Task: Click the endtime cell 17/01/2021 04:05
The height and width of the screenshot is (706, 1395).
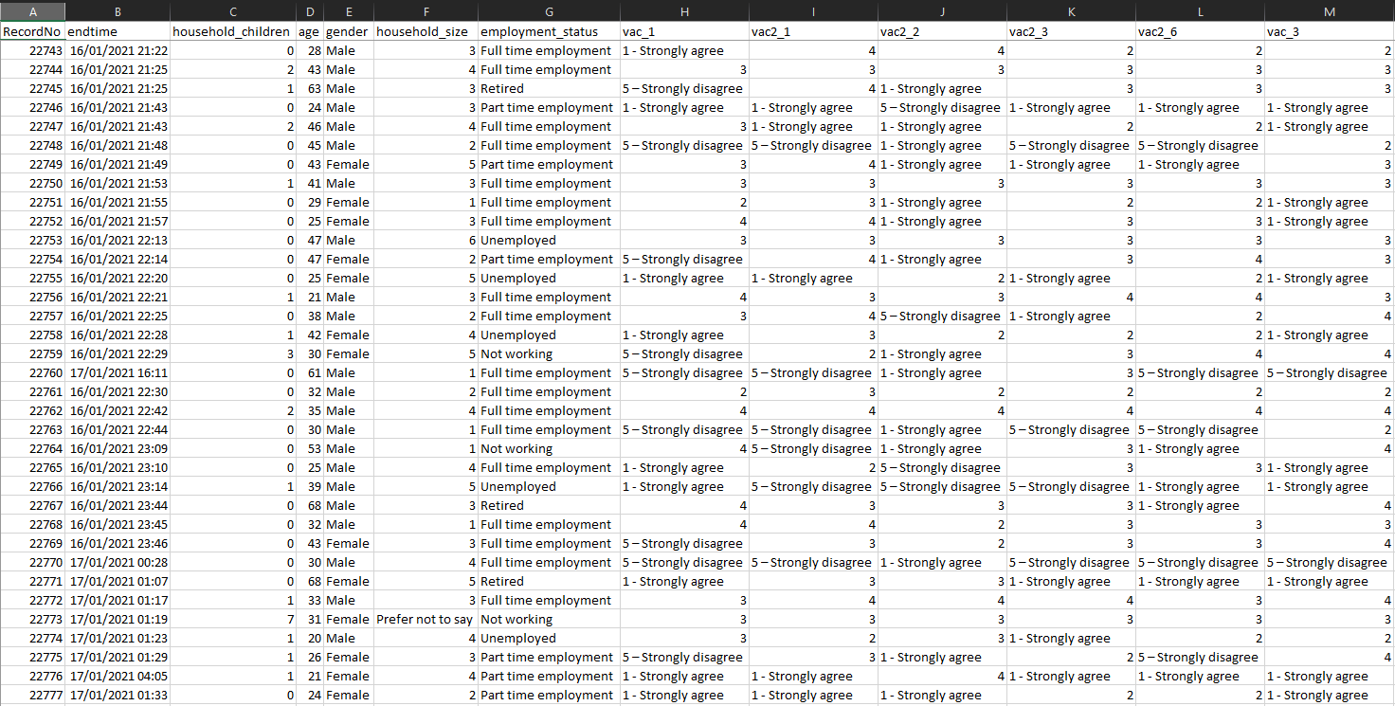Action: pos(118,676)
